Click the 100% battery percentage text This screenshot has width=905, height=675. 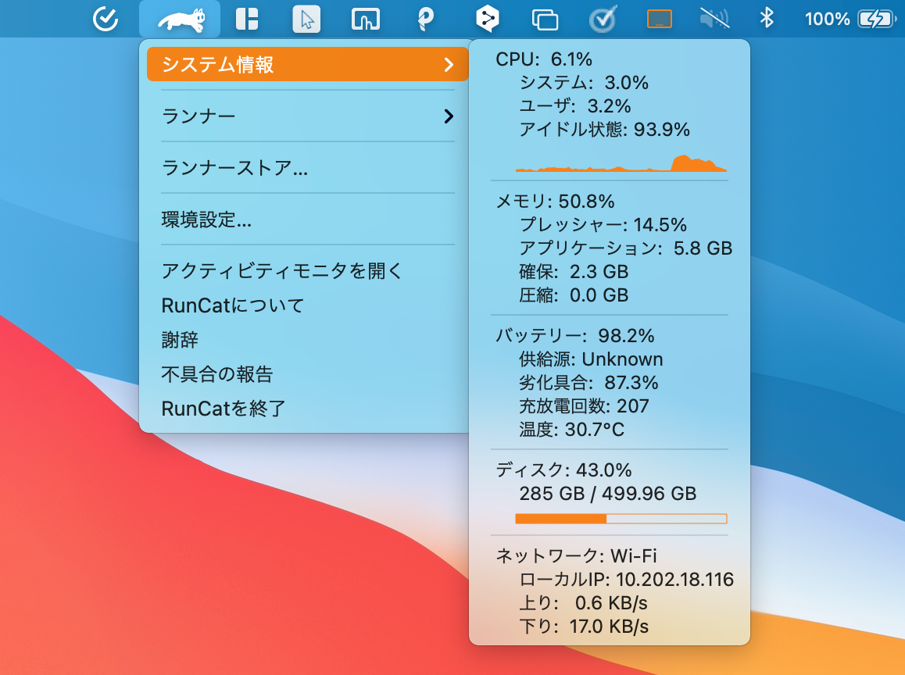(x=827, y=19)
